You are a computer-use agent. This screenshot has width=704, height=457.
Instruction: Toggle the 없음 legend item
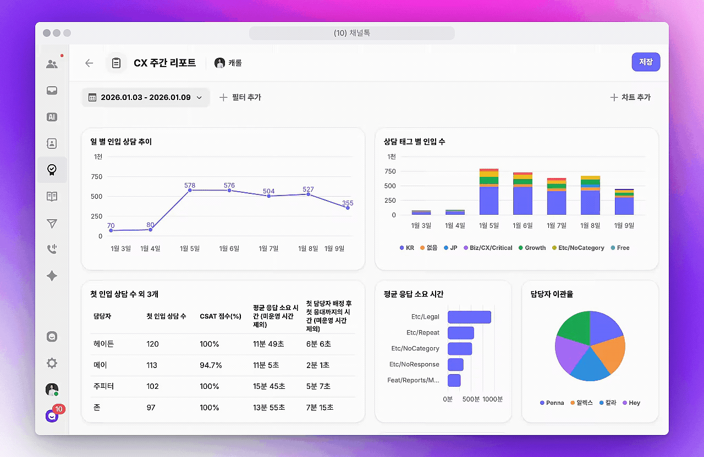(429, 248)
